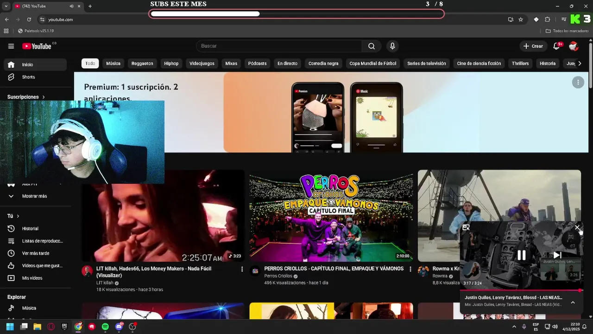Expand the miniplayer to full page
Image resolution: width=593 pixels, height=334 pixels.
click(x=466, y=228)
